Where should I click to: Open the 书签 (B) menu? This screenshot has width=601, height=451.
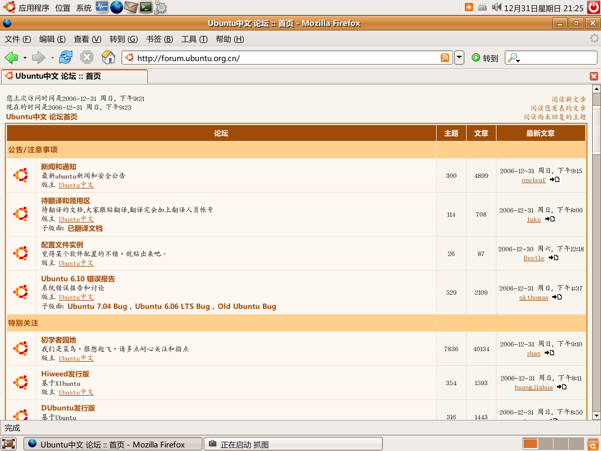click(x=160, y=39)
